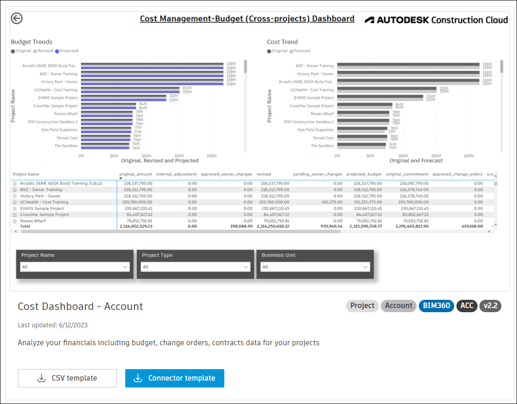Click the CSV template download icon
Viewport: 517px width, 404px height.
click(x=42, y=378)
